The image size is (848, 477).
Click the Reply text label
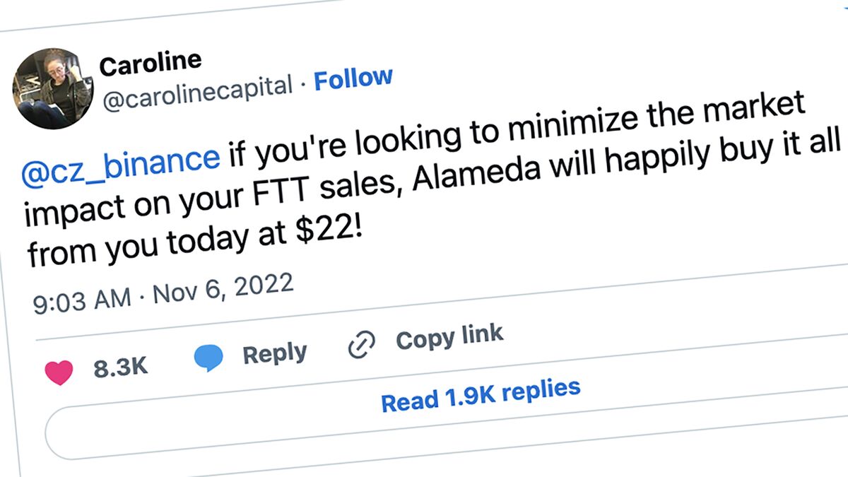pyautogui.click(x=274, y=353)
